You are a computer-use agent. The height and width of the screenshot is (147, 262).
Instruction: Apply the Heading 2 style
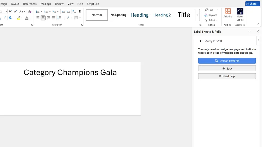point(162,15)
